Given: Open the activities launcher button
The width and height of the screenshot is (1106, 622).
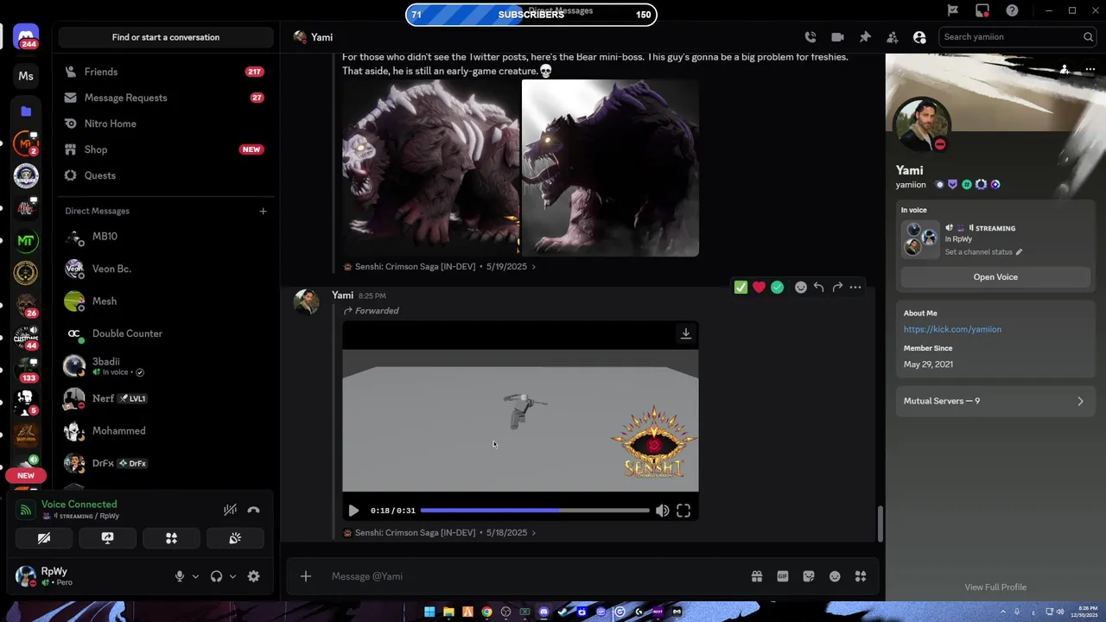Looking at the screenshot, I should (171, 538).
